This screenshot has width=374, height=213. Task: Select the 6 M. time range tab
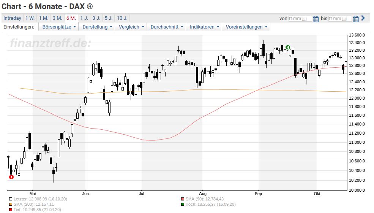point(71,18)
